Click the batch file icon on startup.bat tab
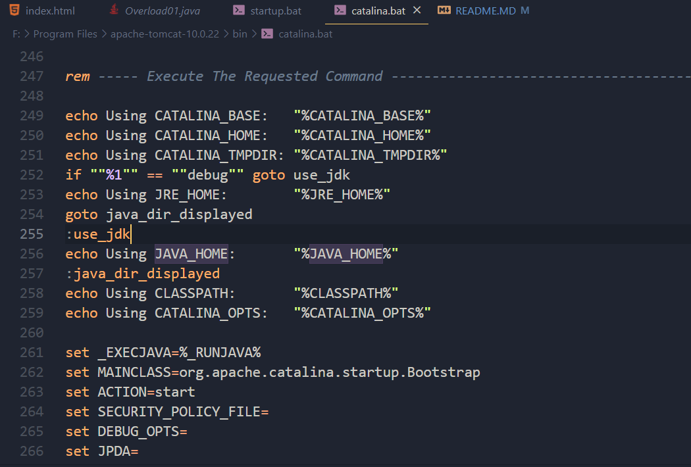This screenshot has width=691, height=467. [239, 11]
